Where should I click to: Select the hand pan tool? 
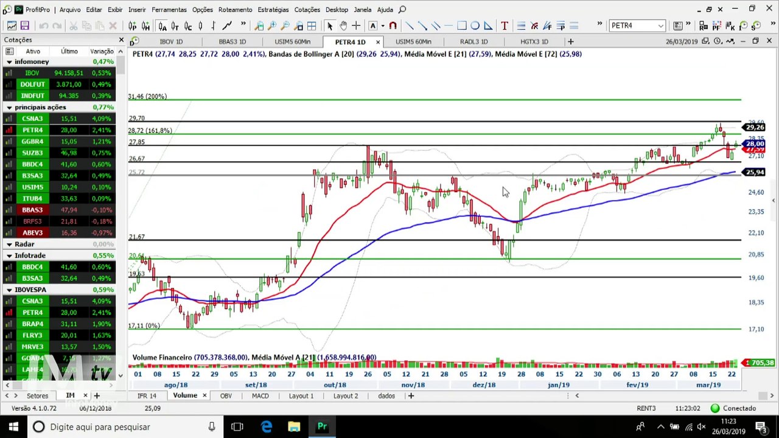[343, 26]
